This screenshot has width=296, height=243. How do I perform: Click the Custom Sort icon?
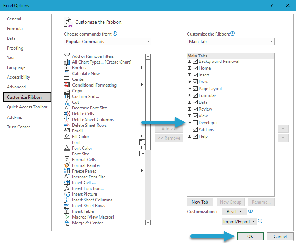pos(67,97)
